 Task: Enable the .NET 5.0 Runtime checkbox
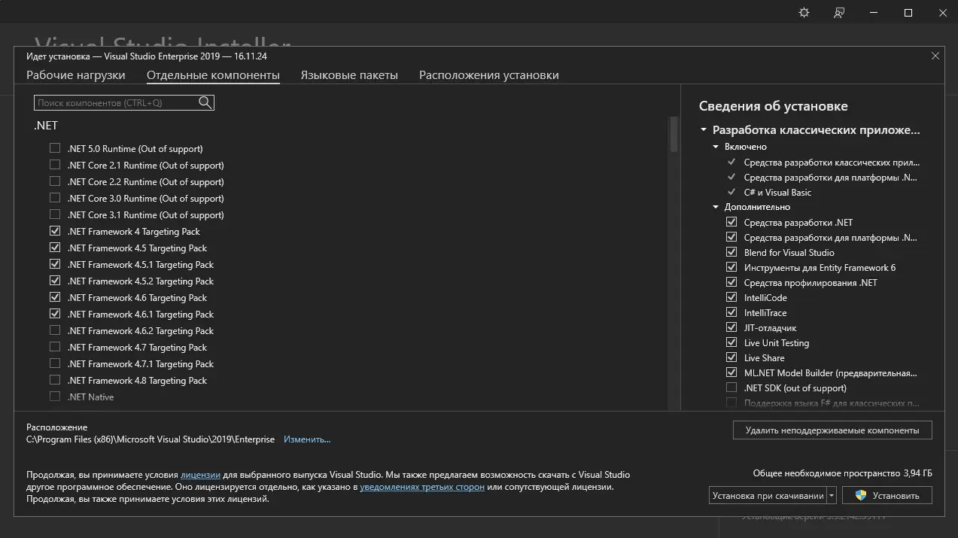pyautogui.click(x=55, y=148)
